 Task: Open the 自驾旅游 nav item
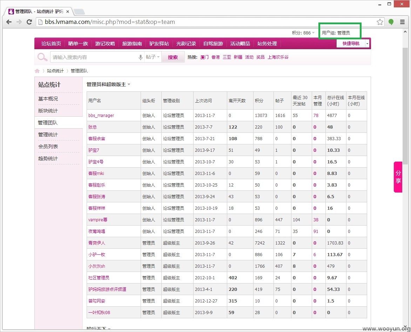coord(213,44)
